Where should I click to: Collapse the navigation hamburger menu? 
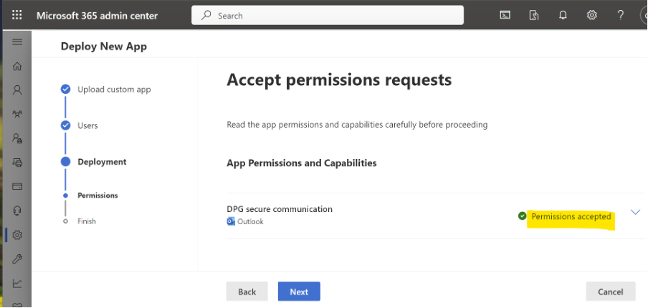[x=17, y=42]
